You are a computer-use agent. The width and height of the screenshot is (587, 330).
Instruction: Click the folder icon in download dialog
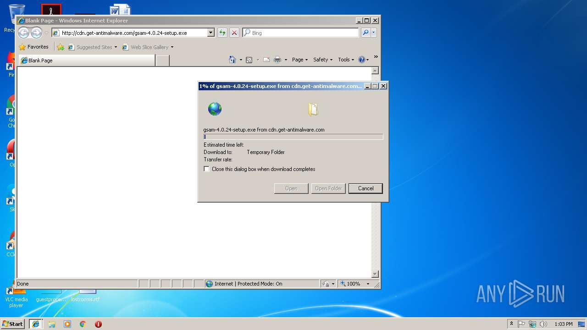(x=313, y=109)
